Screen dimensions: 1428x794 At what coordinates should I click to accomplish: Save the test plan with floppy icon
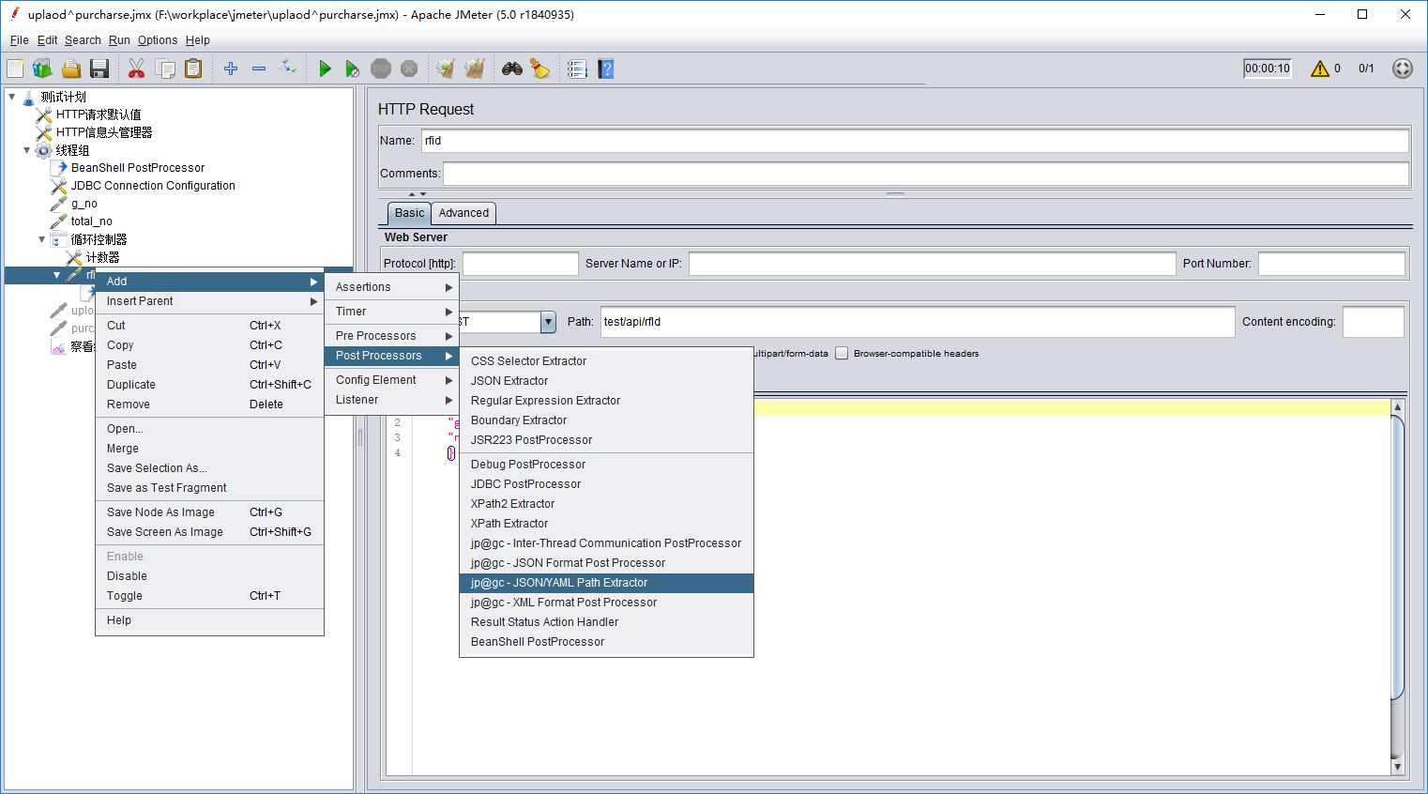point(99,69)
